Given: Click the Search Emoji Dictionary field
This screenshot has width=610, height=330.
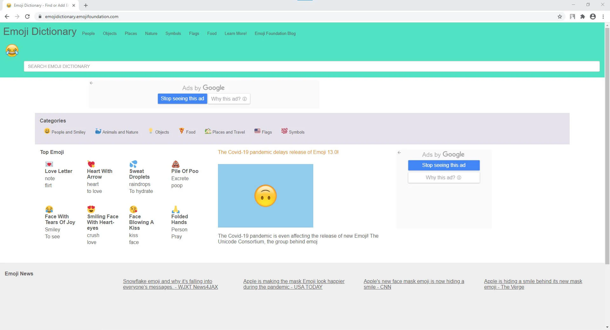Looking at the screenshot, I should point(312,66).
